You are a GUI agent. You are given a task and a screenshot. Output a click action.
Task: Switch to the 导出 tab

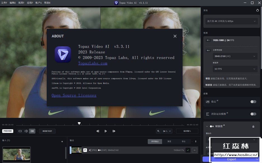183,142
